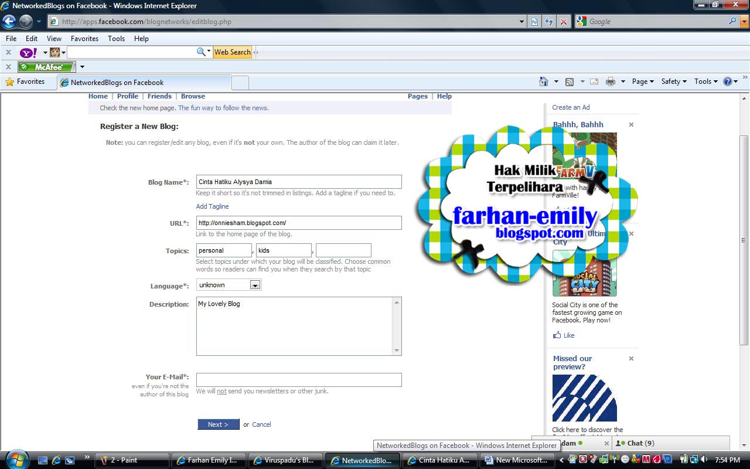Open the Safety menu dropdown

674,81
